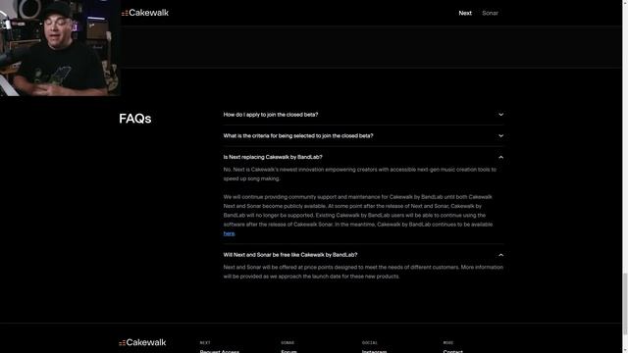Expand the chevron for applying to the closed beta
The height and width of the screenshot is (353, 628).
[500, 115]
